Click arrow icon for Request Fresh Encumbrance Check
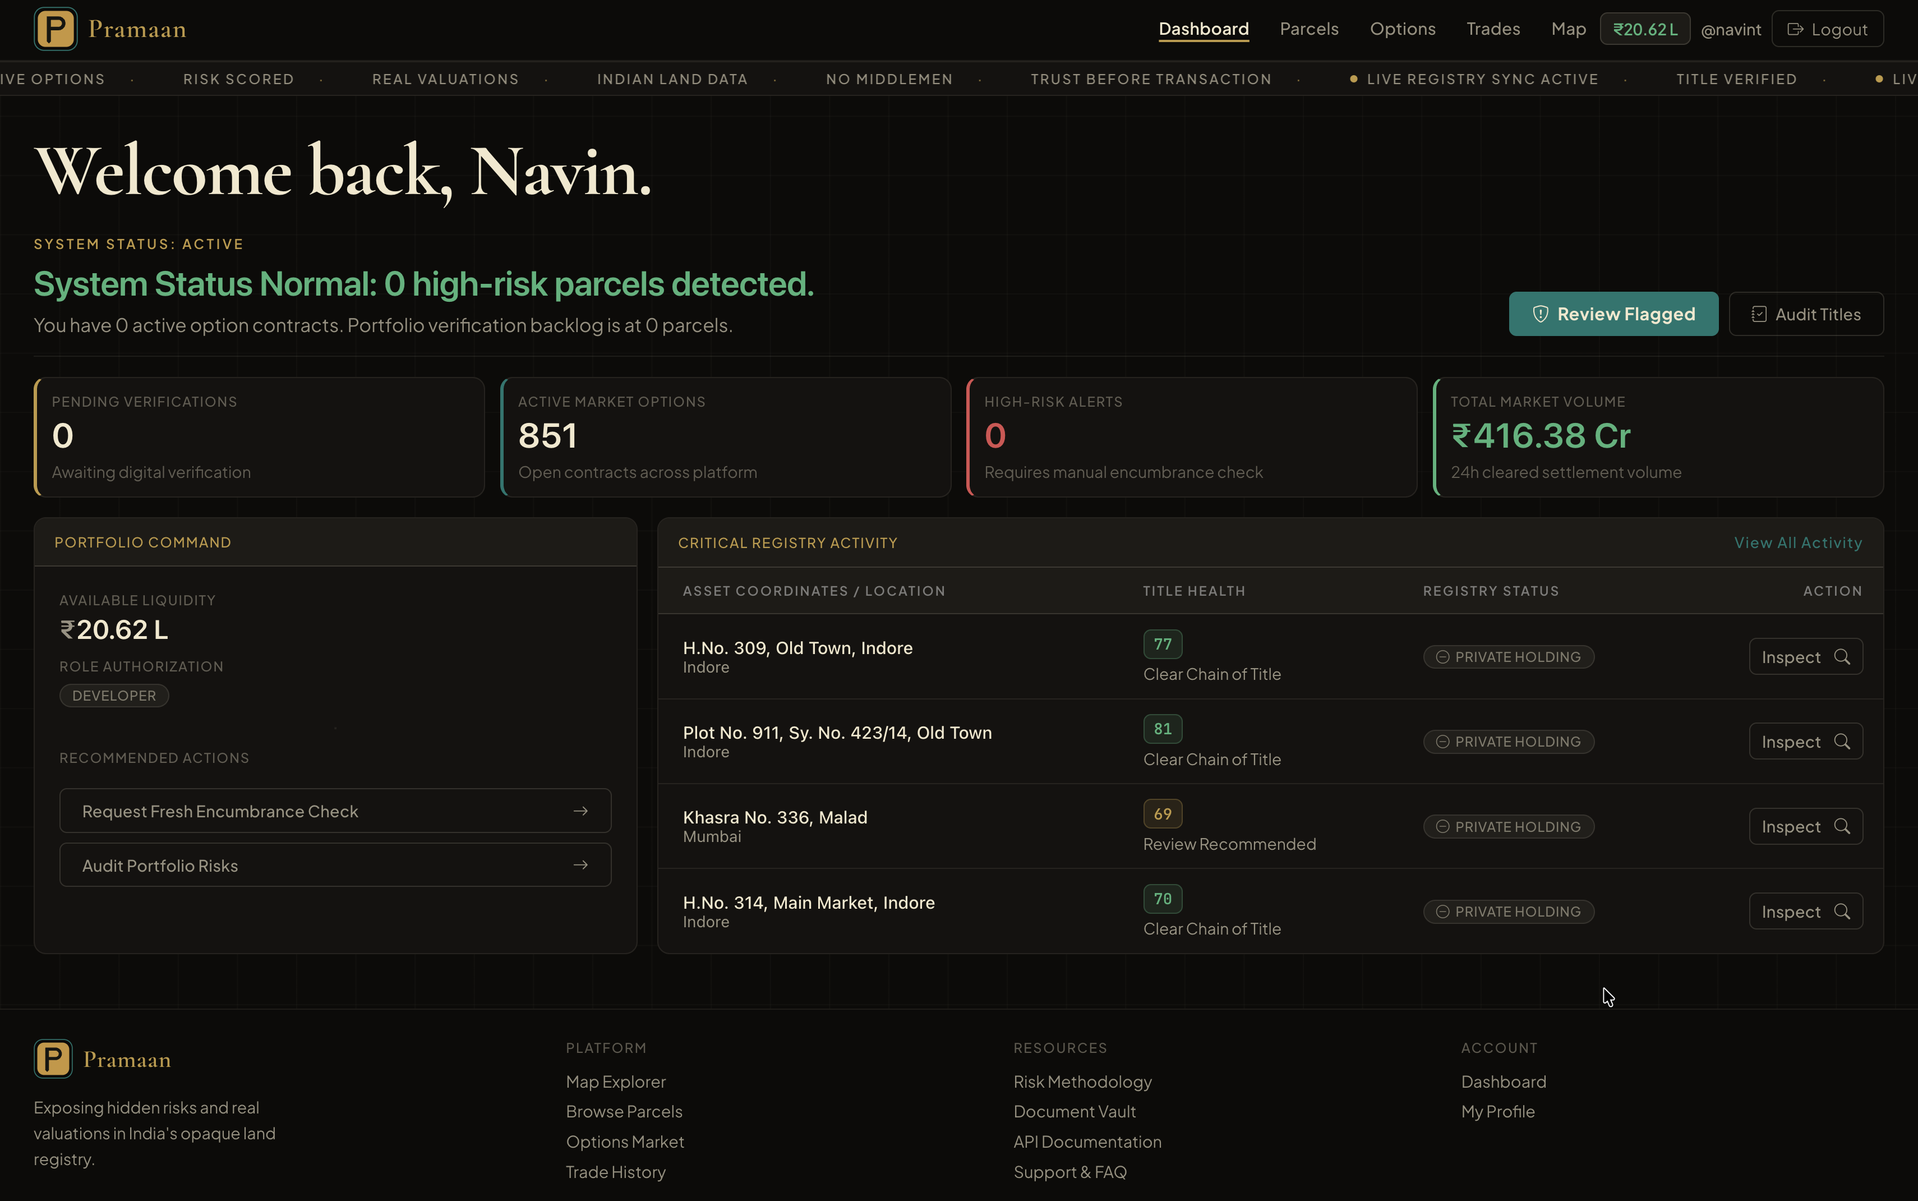Screen dimensions: 1918x1201 pyautogui.click(x=580, y=811)
